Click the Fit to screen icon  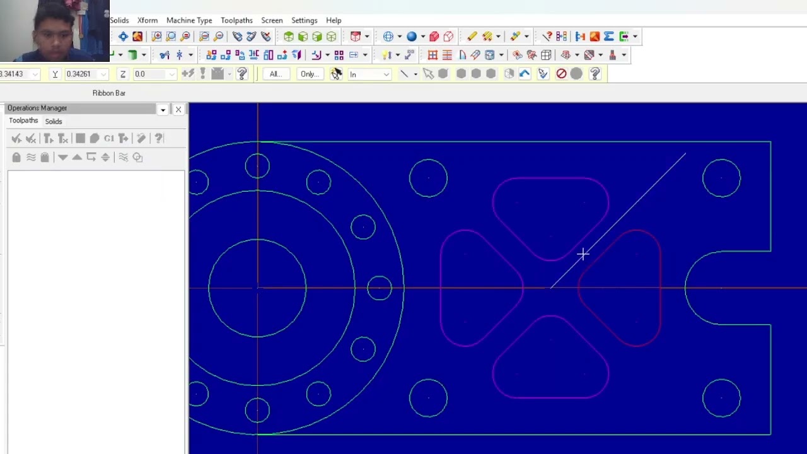(123, 37)
